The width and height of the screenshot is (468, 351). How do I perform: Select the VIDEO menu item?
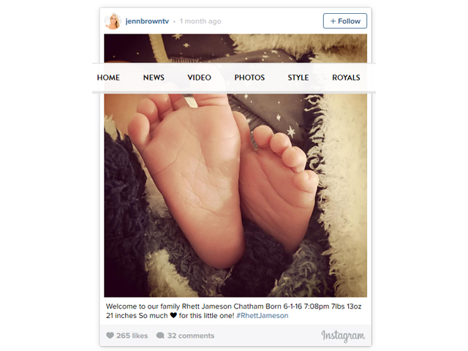pos(200,78)
